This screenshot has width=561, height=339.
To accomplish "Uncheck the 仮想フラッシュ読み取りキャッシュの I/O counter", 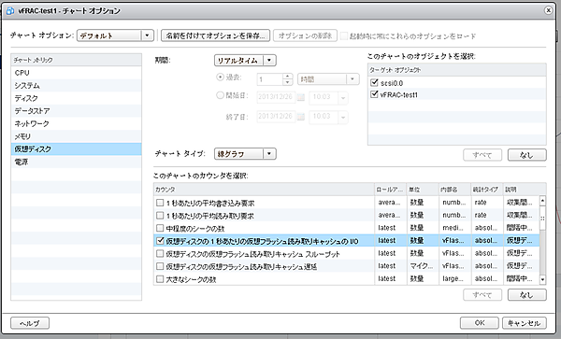I will click(x=160, y=241).
